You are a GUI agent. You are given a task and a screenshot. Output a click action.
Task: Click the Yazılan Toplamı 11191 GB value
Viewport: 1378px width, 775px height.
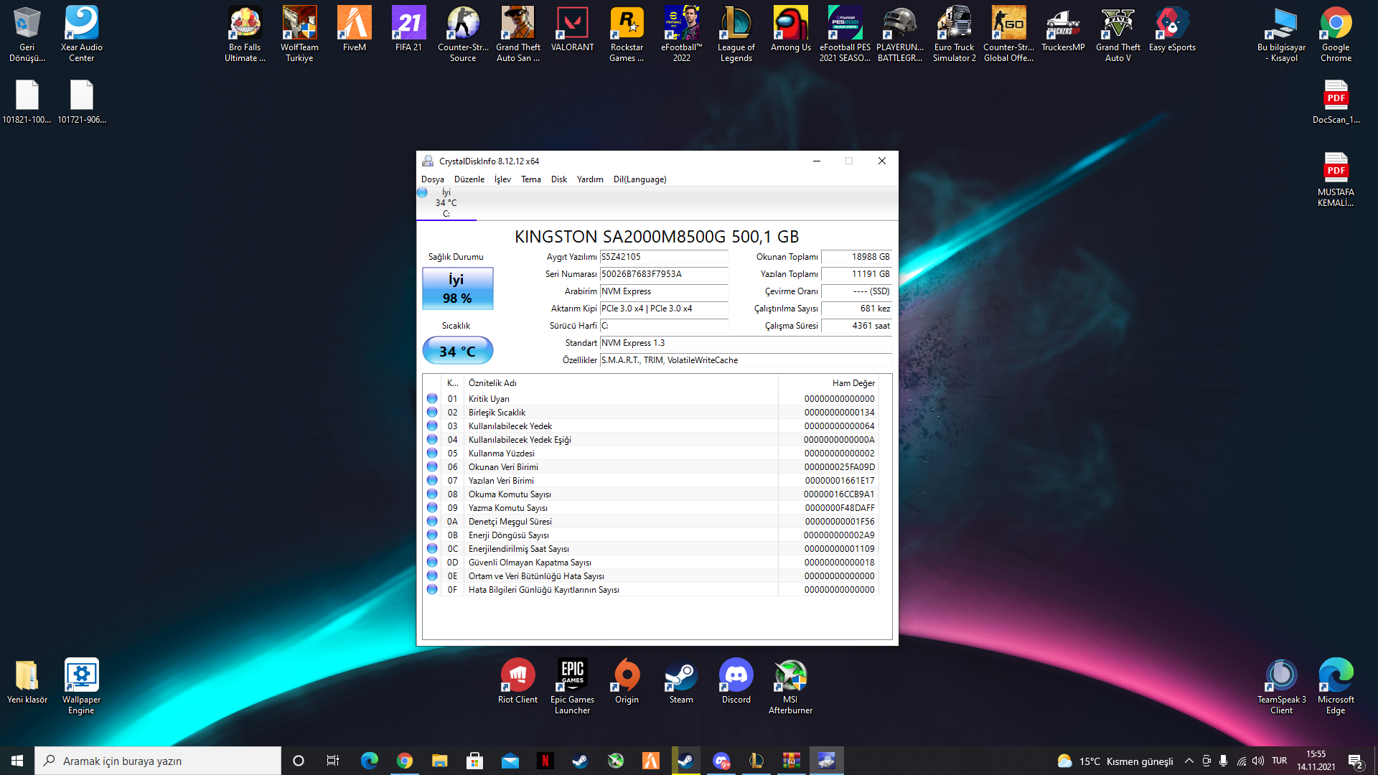(x=856, y=274)
